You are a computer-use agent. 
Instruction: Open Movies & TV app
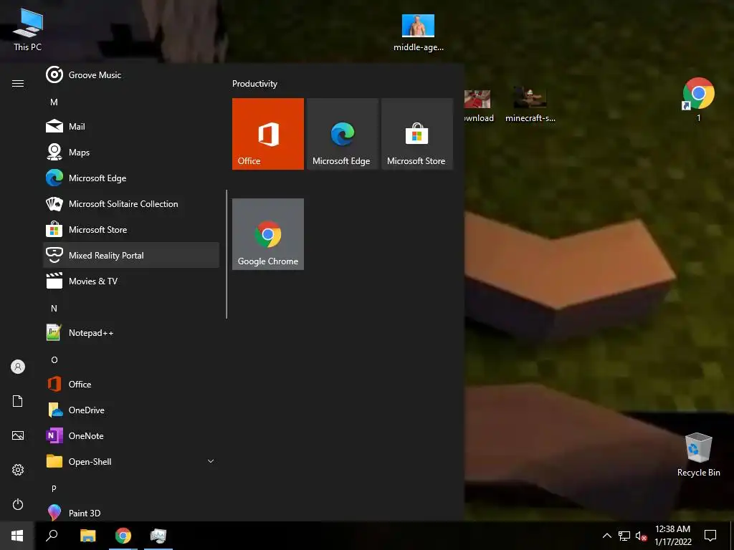pos(131,281)
